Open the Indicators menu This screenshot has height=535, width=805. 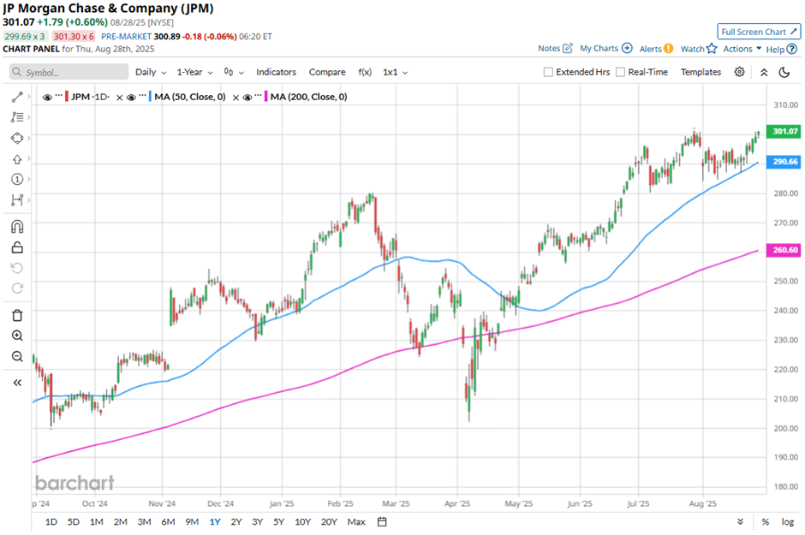(x=277, y=72)
